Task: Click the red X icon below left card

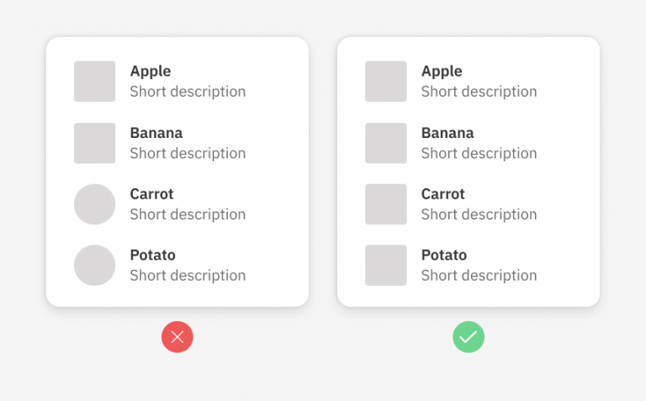Action: pyautogui.click(x=177, y=337)
